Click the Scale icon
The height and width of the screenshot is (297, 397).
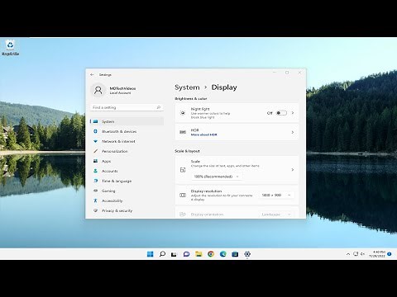(x=183, y=170)
